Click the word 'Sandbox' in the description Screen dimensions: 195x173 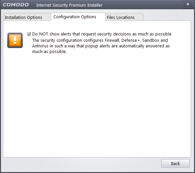pyautogui.click(x=151, y=40)
